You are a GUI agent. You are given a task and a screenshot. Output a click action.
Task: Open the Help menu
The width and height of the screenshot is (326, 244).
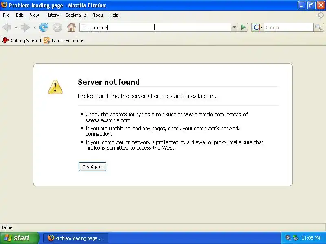pos(114,15)
